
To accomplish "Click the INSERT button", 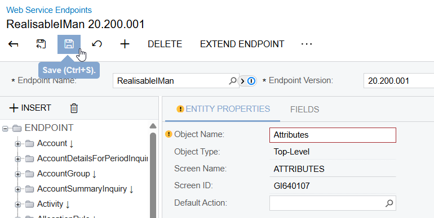I will tap(30, 108).
